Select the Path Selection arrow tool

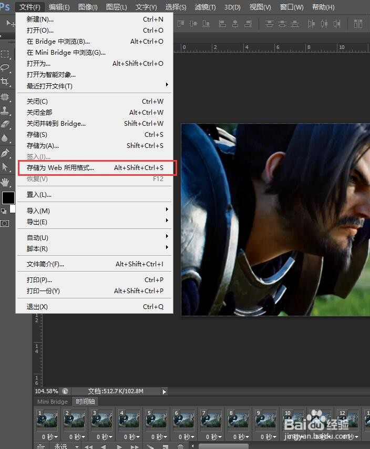point(5,167)
